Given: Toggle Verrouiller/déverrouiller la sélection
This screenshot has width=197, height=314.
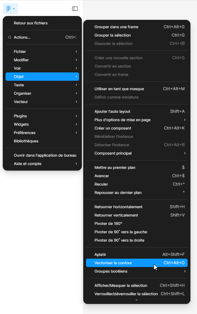Looking at the screenshot, I should point(137,294).
